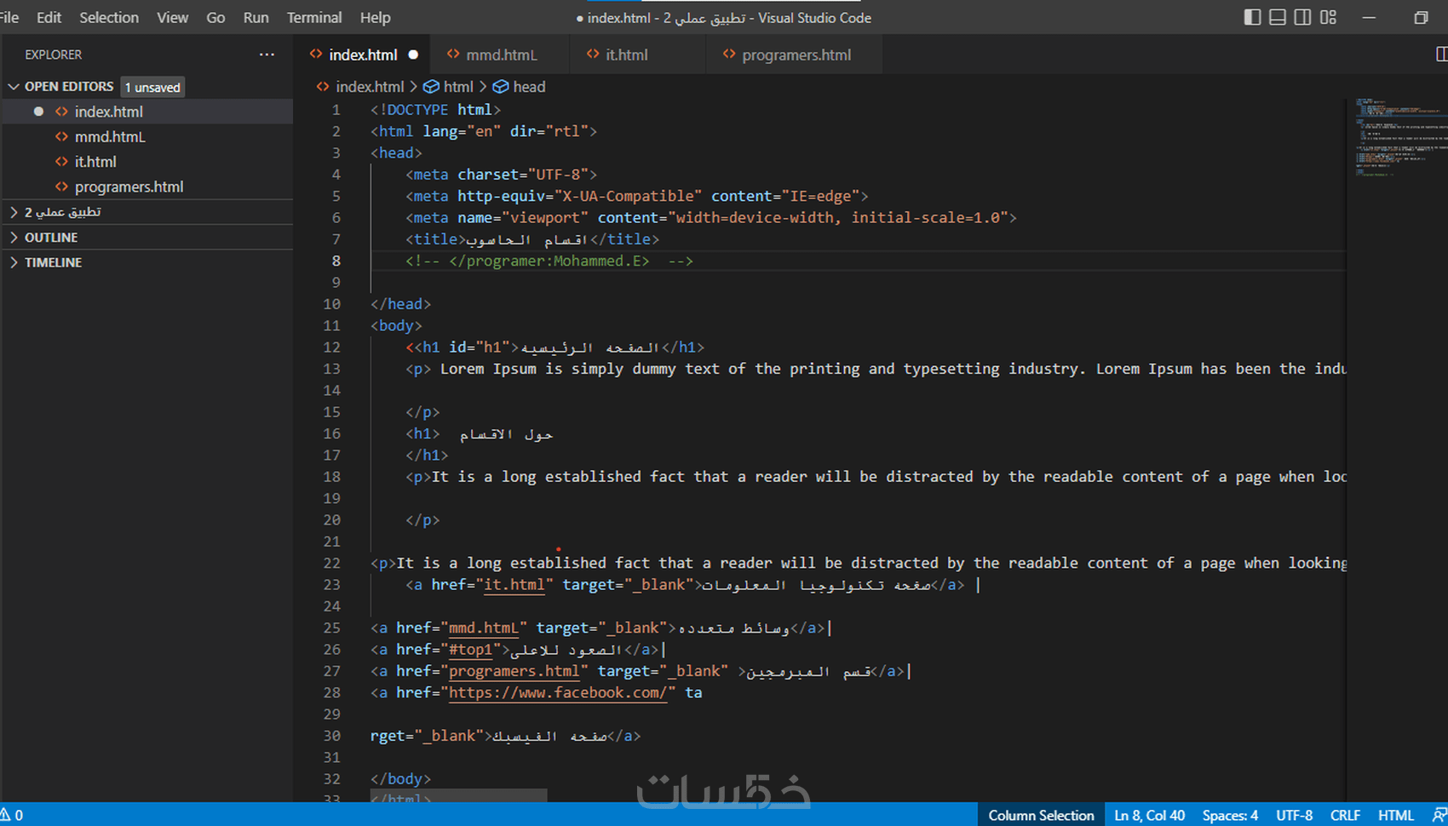Click the warnings indicator in status bar

click(x=12, y=815)
